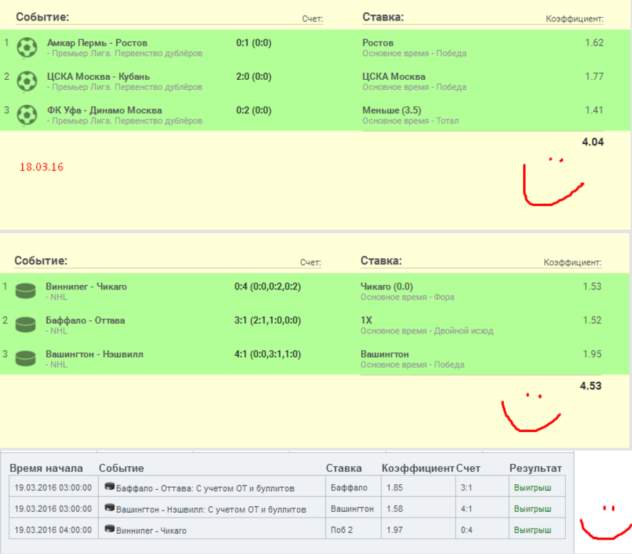Viewport: 632px width, 554px height.
Task: Click 'Выигрыш' in the table row with coefficient 1.58
Action: point(532,509)
